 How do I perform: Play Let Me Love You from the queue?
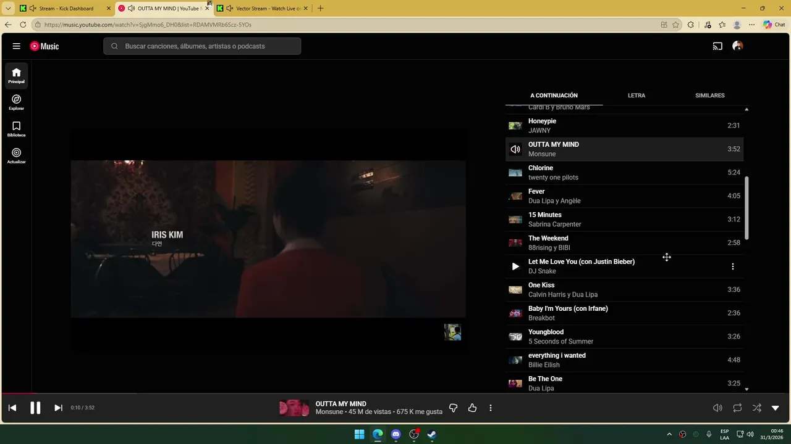(515, 266)
